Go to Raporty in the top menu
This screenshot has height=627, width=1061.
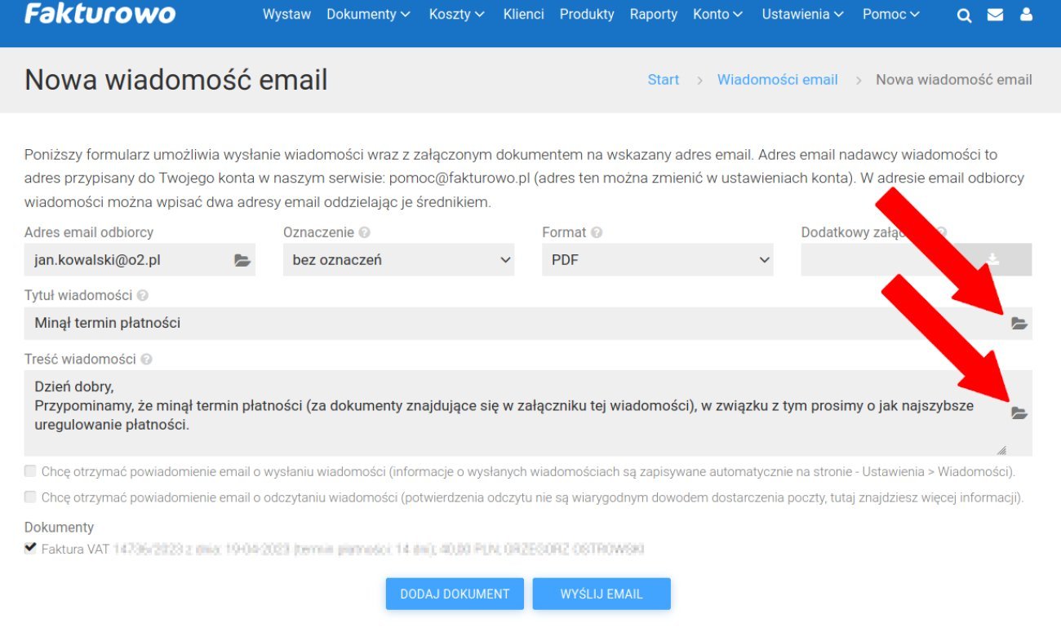(x=653, y=15)
